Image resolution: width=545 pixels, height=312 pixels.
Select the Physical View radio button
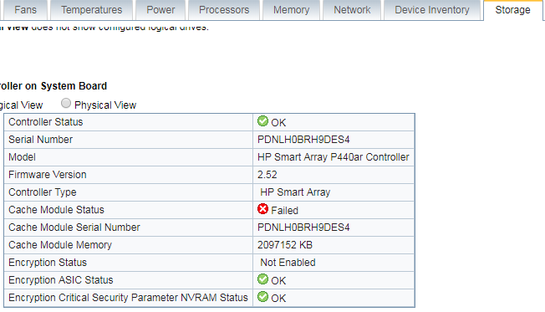pos(66,104)
